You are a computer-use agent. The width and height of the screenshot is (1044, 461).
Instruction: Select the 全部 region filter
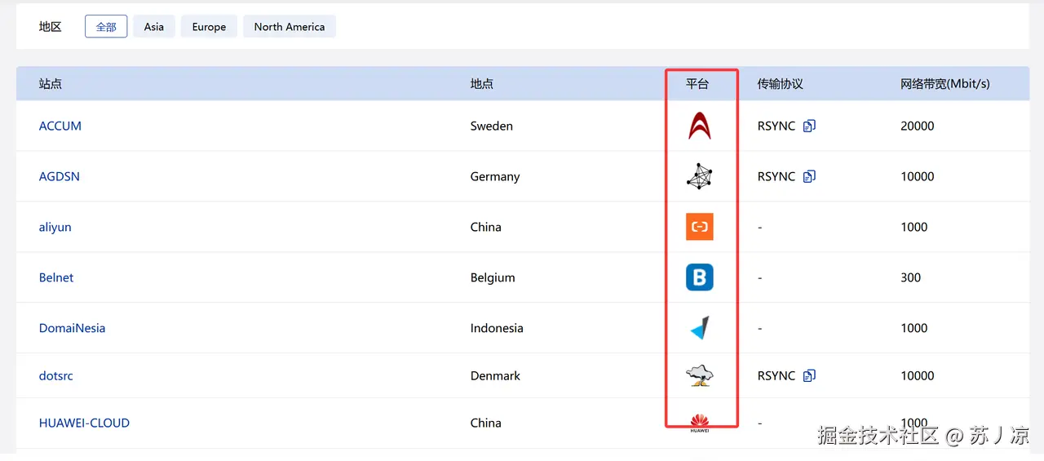106,27
